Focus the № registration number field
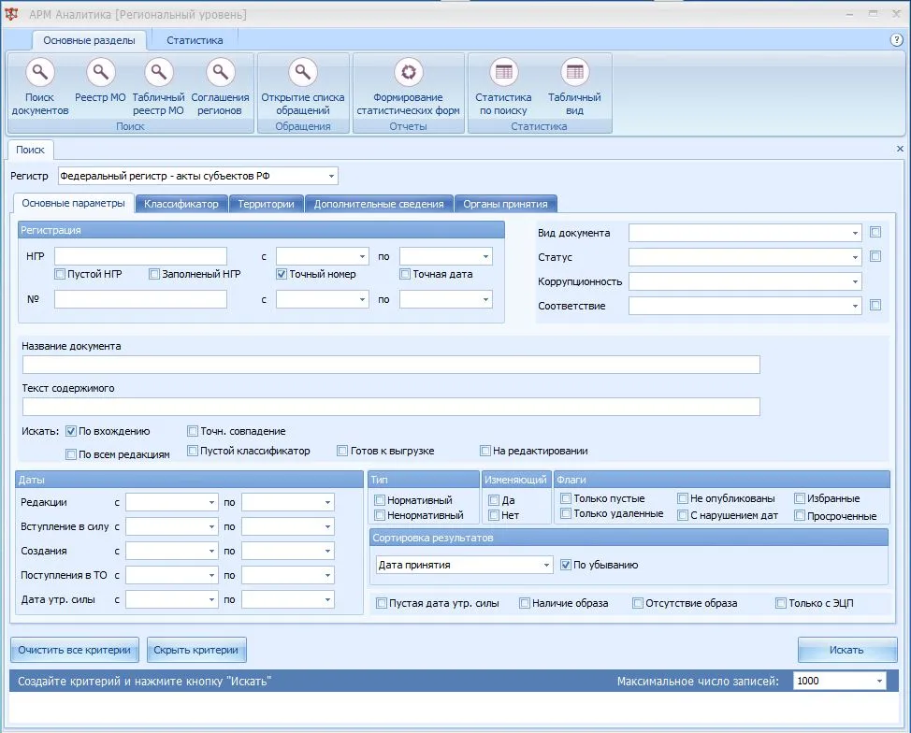 (x=140, y=299)
